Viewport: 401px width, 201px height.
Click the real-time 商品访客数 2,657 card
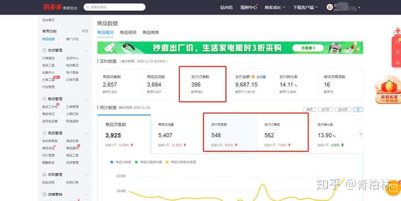pos(119,84)
